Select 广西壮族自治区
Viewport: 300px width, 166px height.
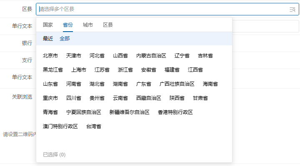[x=177, y=84]
